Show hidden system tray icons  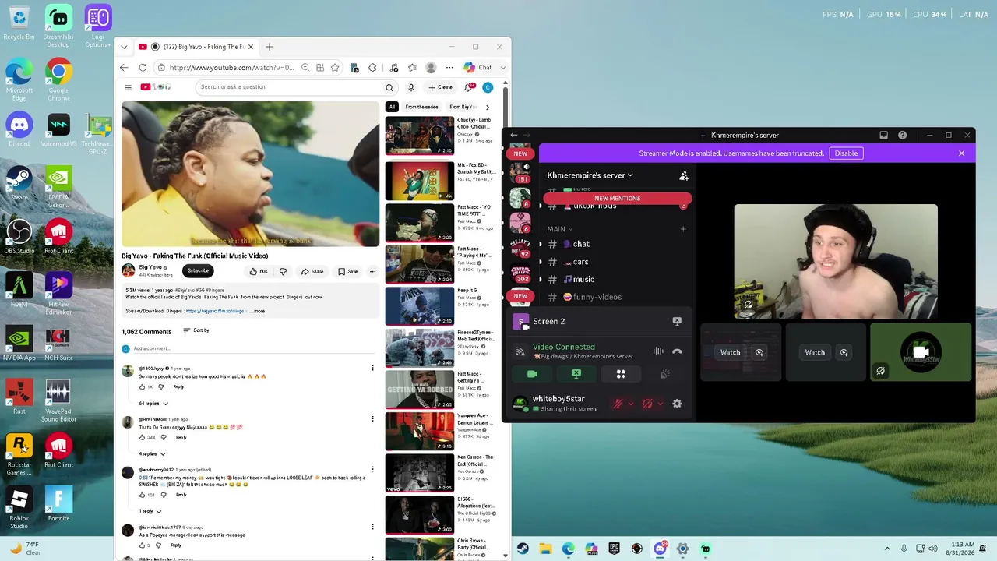887,549
